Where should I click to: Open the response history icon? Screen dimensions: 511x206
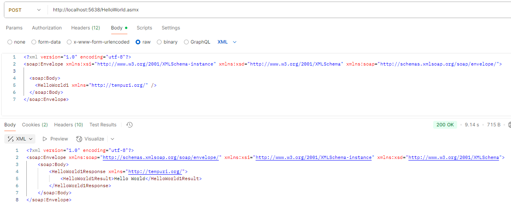click(x=130, y=125)
